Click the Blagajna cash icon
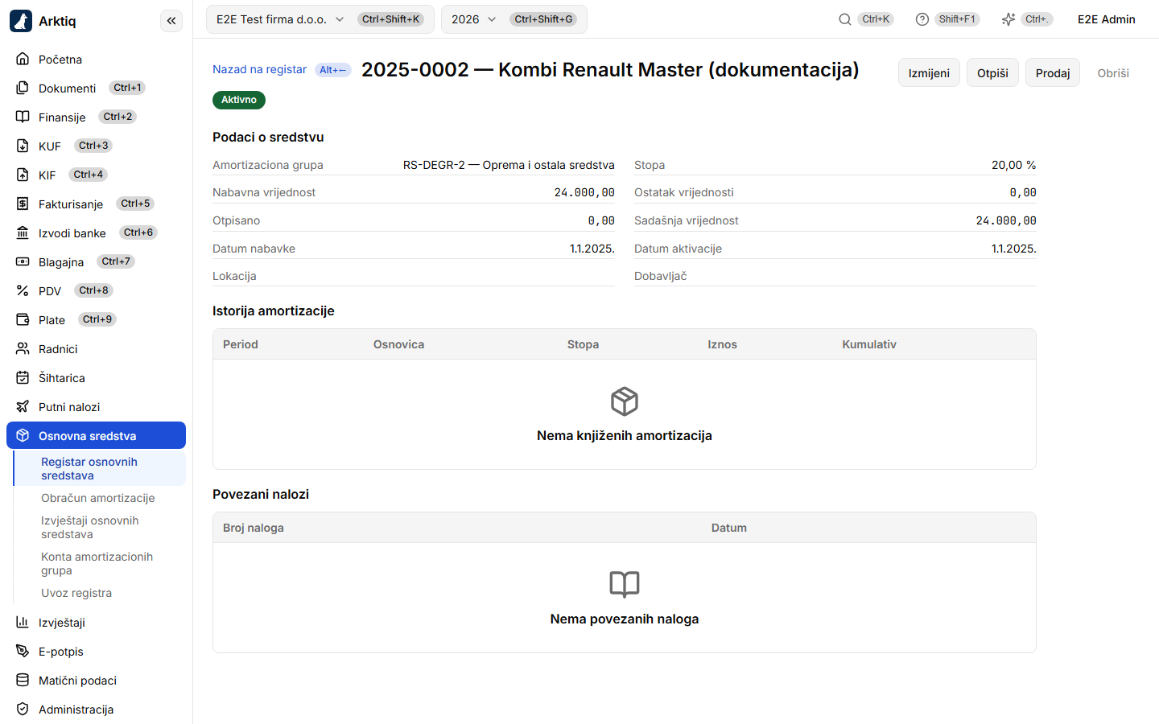The width and height of the screenshot is (1159, 724). point(23,262)
